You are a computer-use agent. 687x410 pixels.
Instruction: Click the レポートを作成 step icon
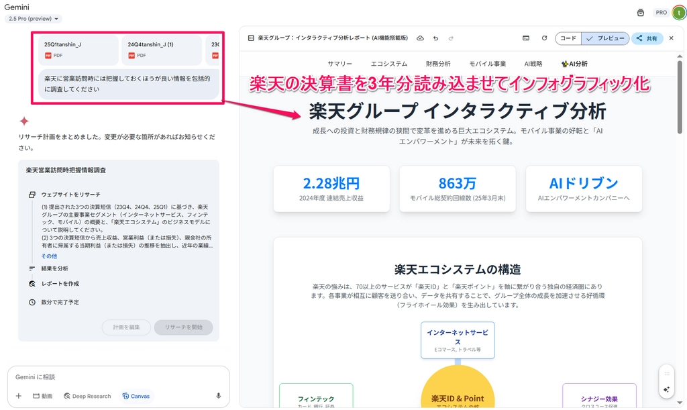pyautogui.click(x=32, y=284)
